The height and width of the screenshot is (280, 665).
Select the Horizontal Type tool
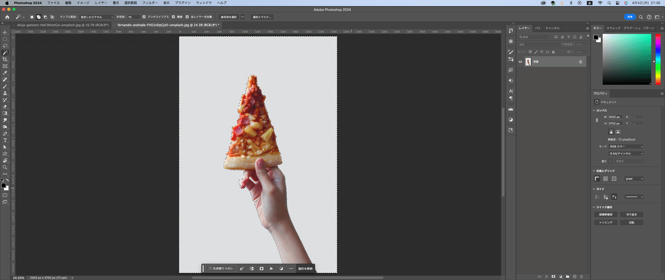5,140
